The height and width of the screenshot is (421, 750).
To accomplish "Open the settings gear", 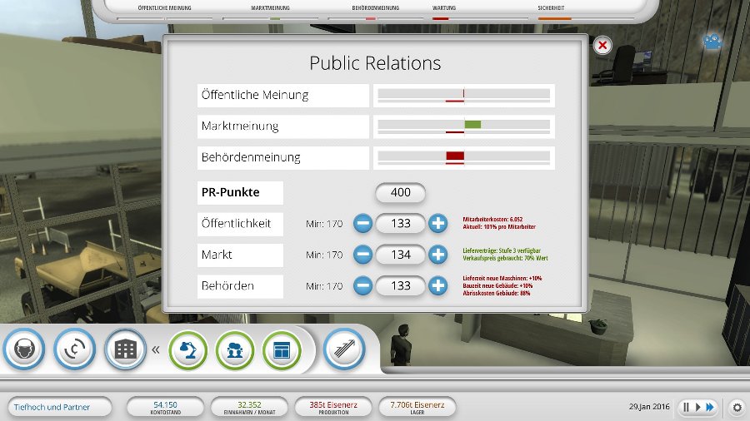I will [x=737, y=407].
